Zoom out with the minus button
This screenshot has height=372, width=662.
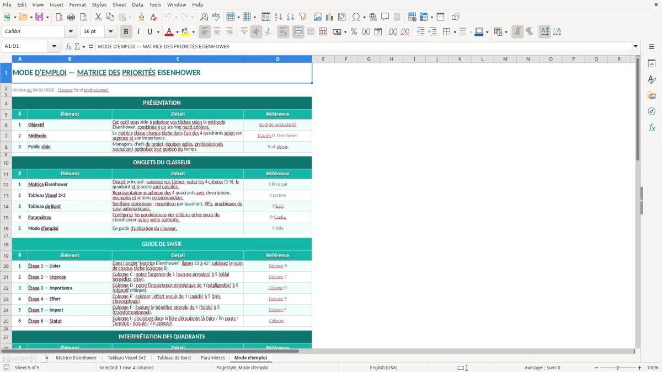[596, 368]
